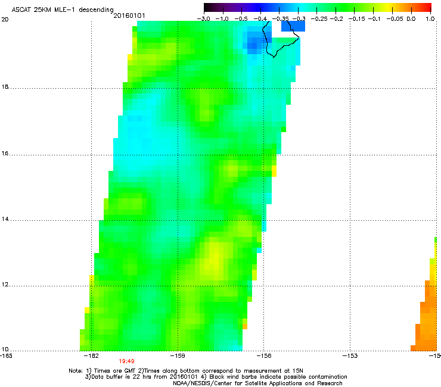Click the title text 'ASCAT 25KM MLE-1 descending'

click(63, 10)
